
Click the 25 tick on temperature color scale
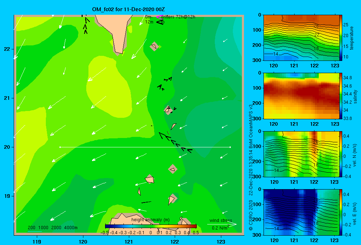(345, 25)
